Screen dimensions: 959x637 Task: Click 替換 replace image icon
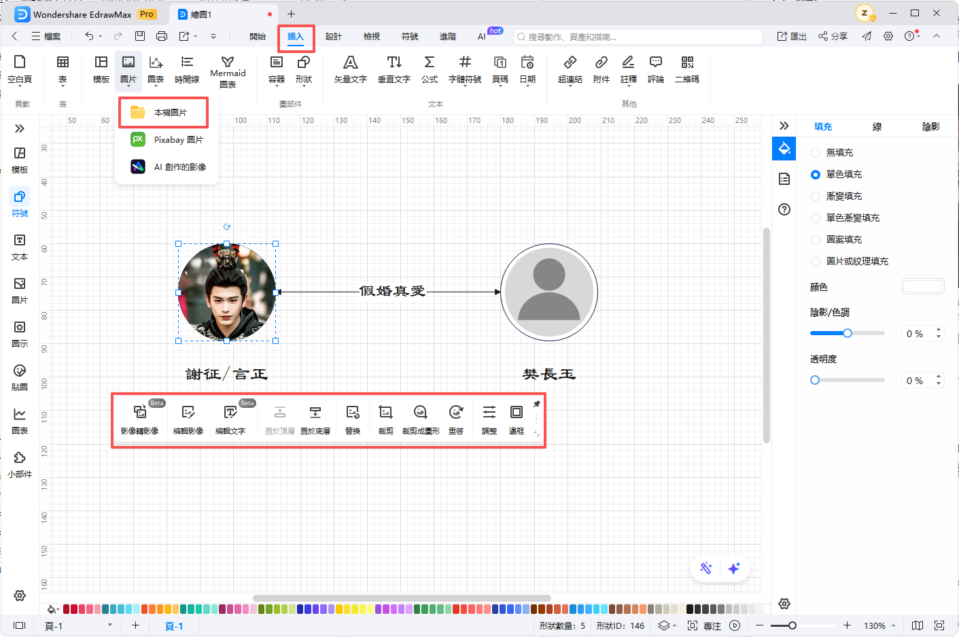click(x=352, y=419)
